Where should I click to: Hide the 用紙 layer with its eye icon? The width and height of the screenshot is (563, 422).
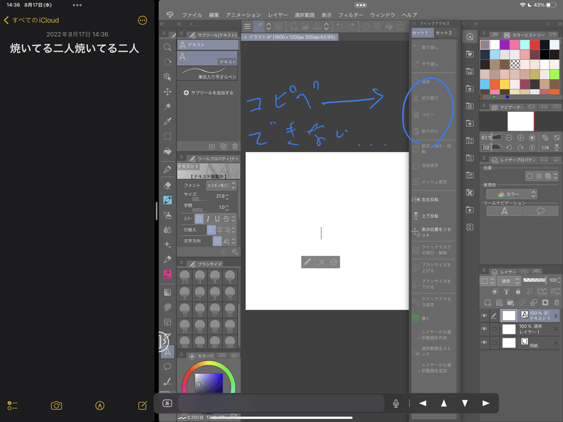pyautogui.click(x=484, y=342)
